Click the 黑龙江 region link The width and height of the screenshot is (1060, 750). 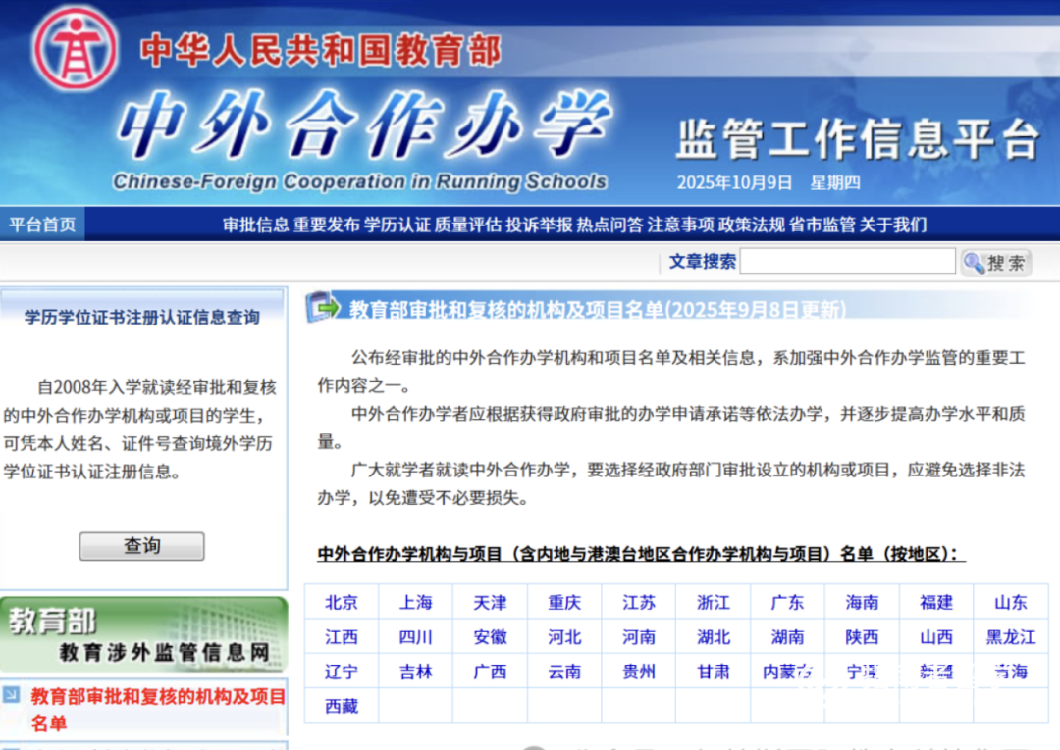click(1011, 637)
